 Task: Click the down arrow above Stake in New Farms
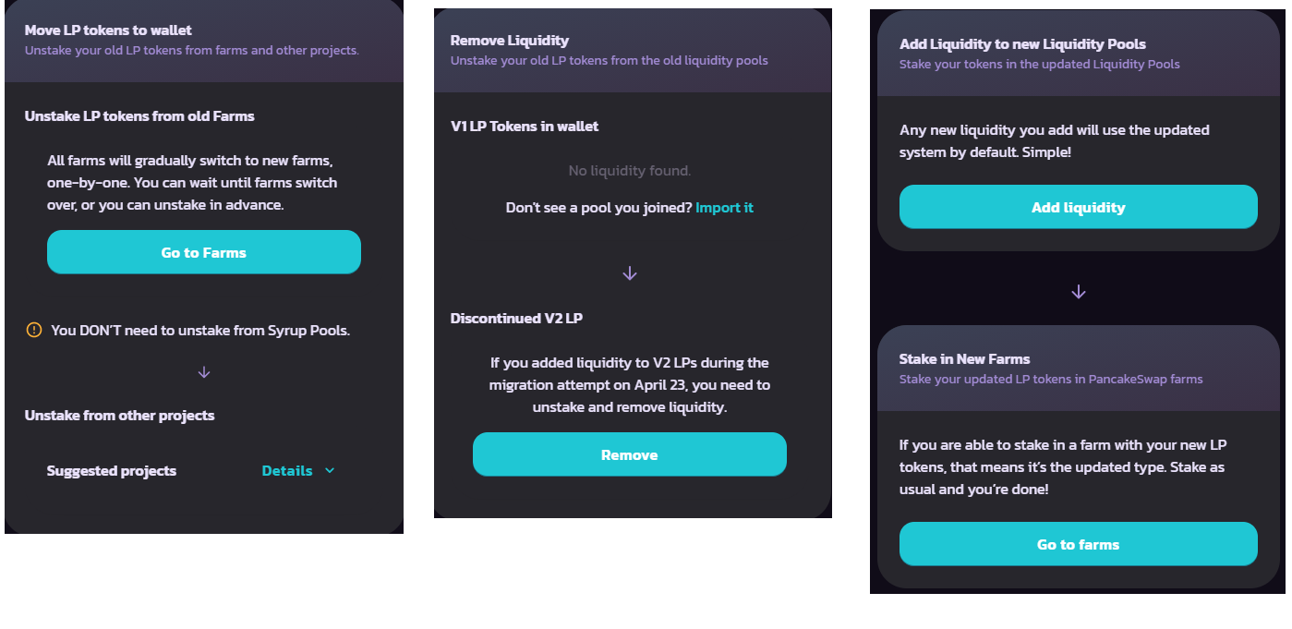tap(1078, 292)
